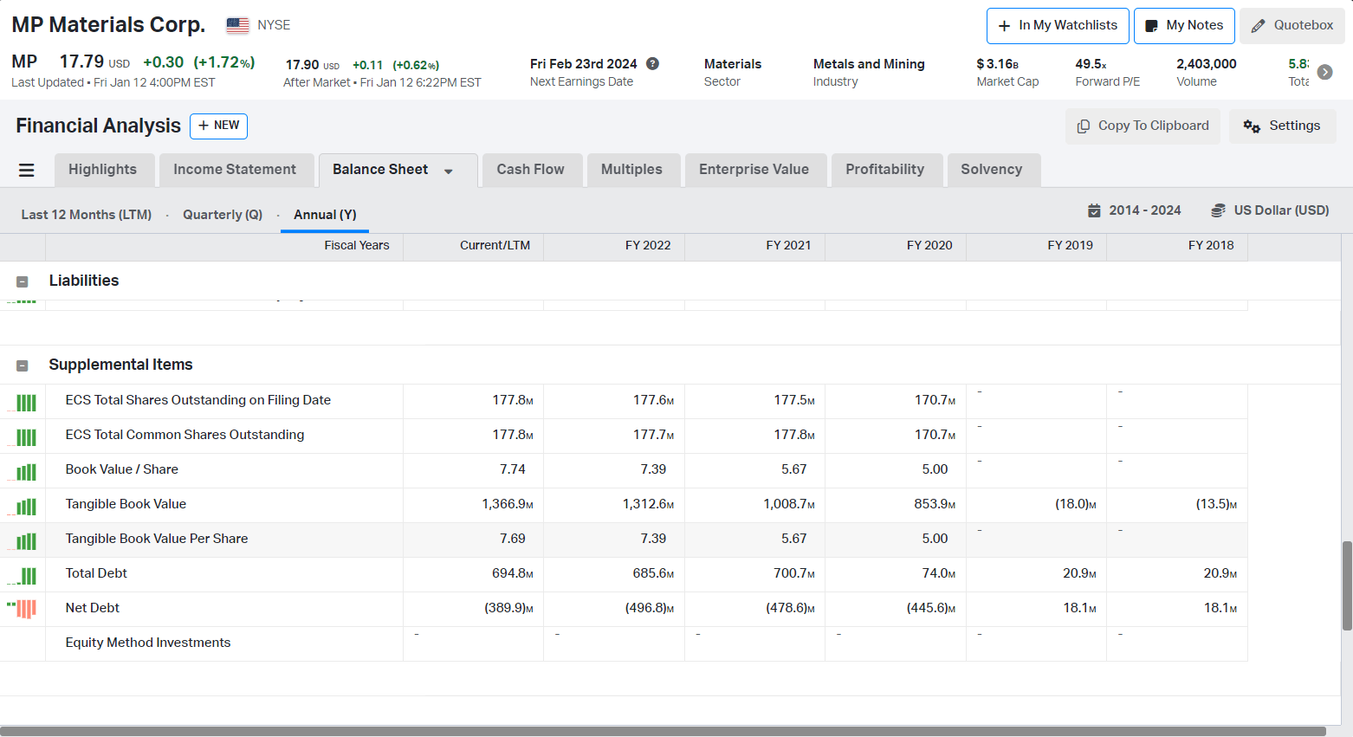1353x737 pixels.
Task: Open the 2014 - 2024 date range selector
Action: point(1134,210)
